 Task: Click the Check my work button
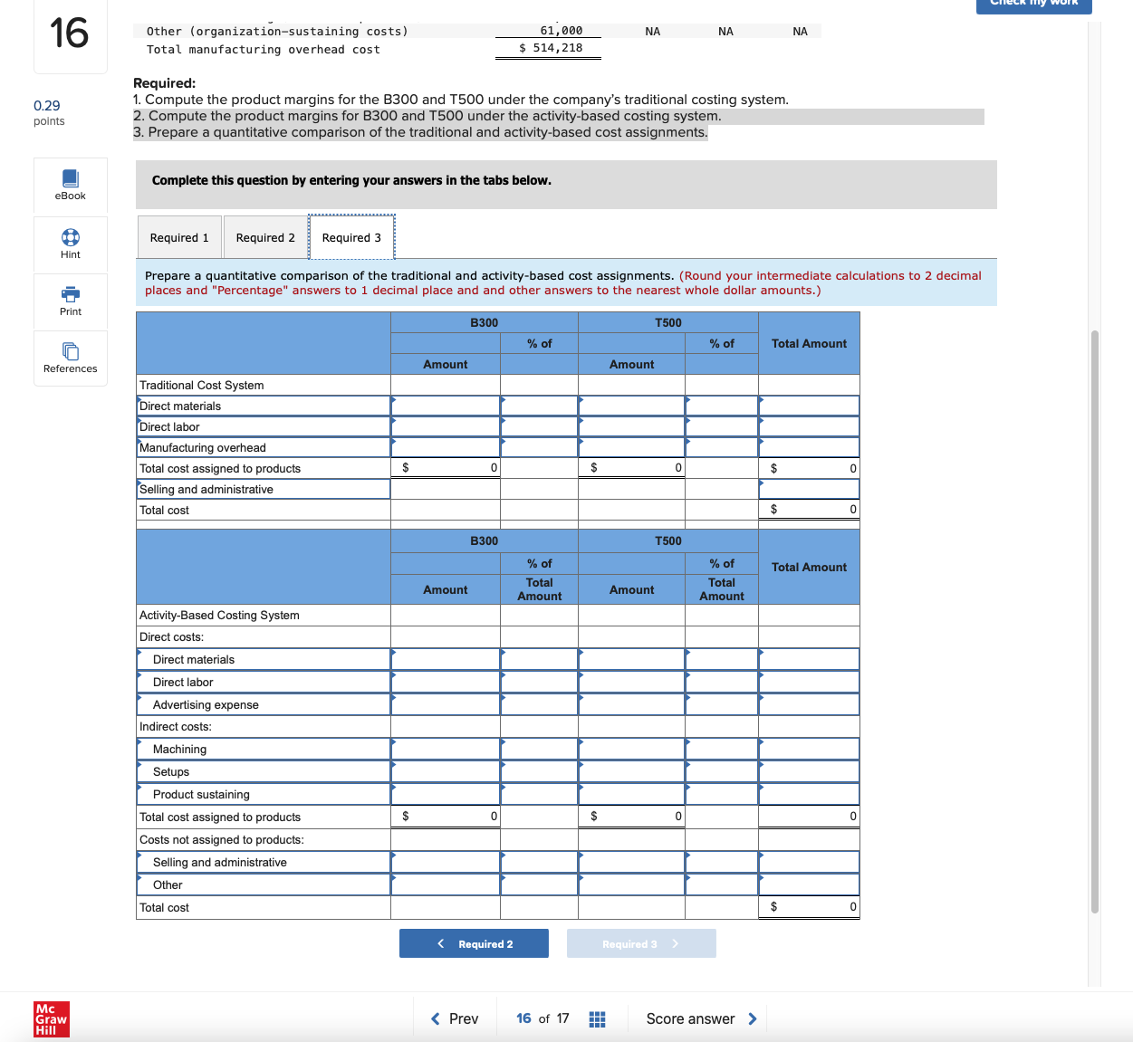pos(1033,4)
